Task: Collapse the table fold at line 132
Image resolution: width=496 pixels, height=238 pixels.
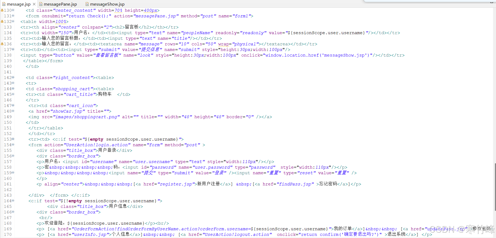Action: 13,21
